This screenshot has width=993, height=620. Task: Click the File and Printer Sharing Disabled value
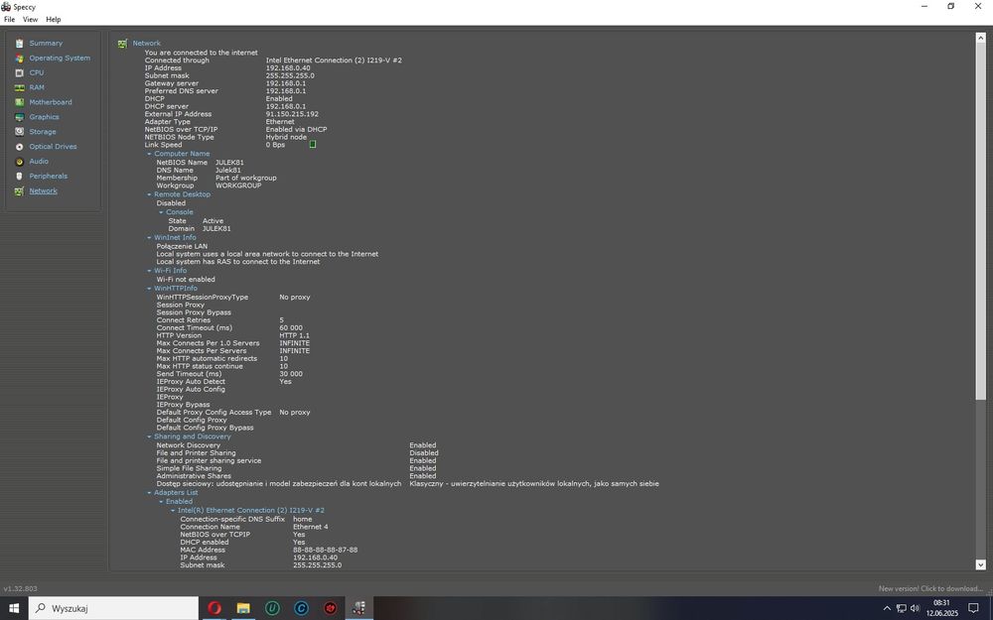tap(424, 453)
